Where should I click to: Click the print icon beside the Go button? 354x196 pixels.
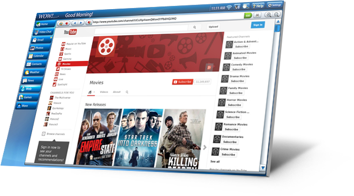pyautogui.click(x=257, y=15)
